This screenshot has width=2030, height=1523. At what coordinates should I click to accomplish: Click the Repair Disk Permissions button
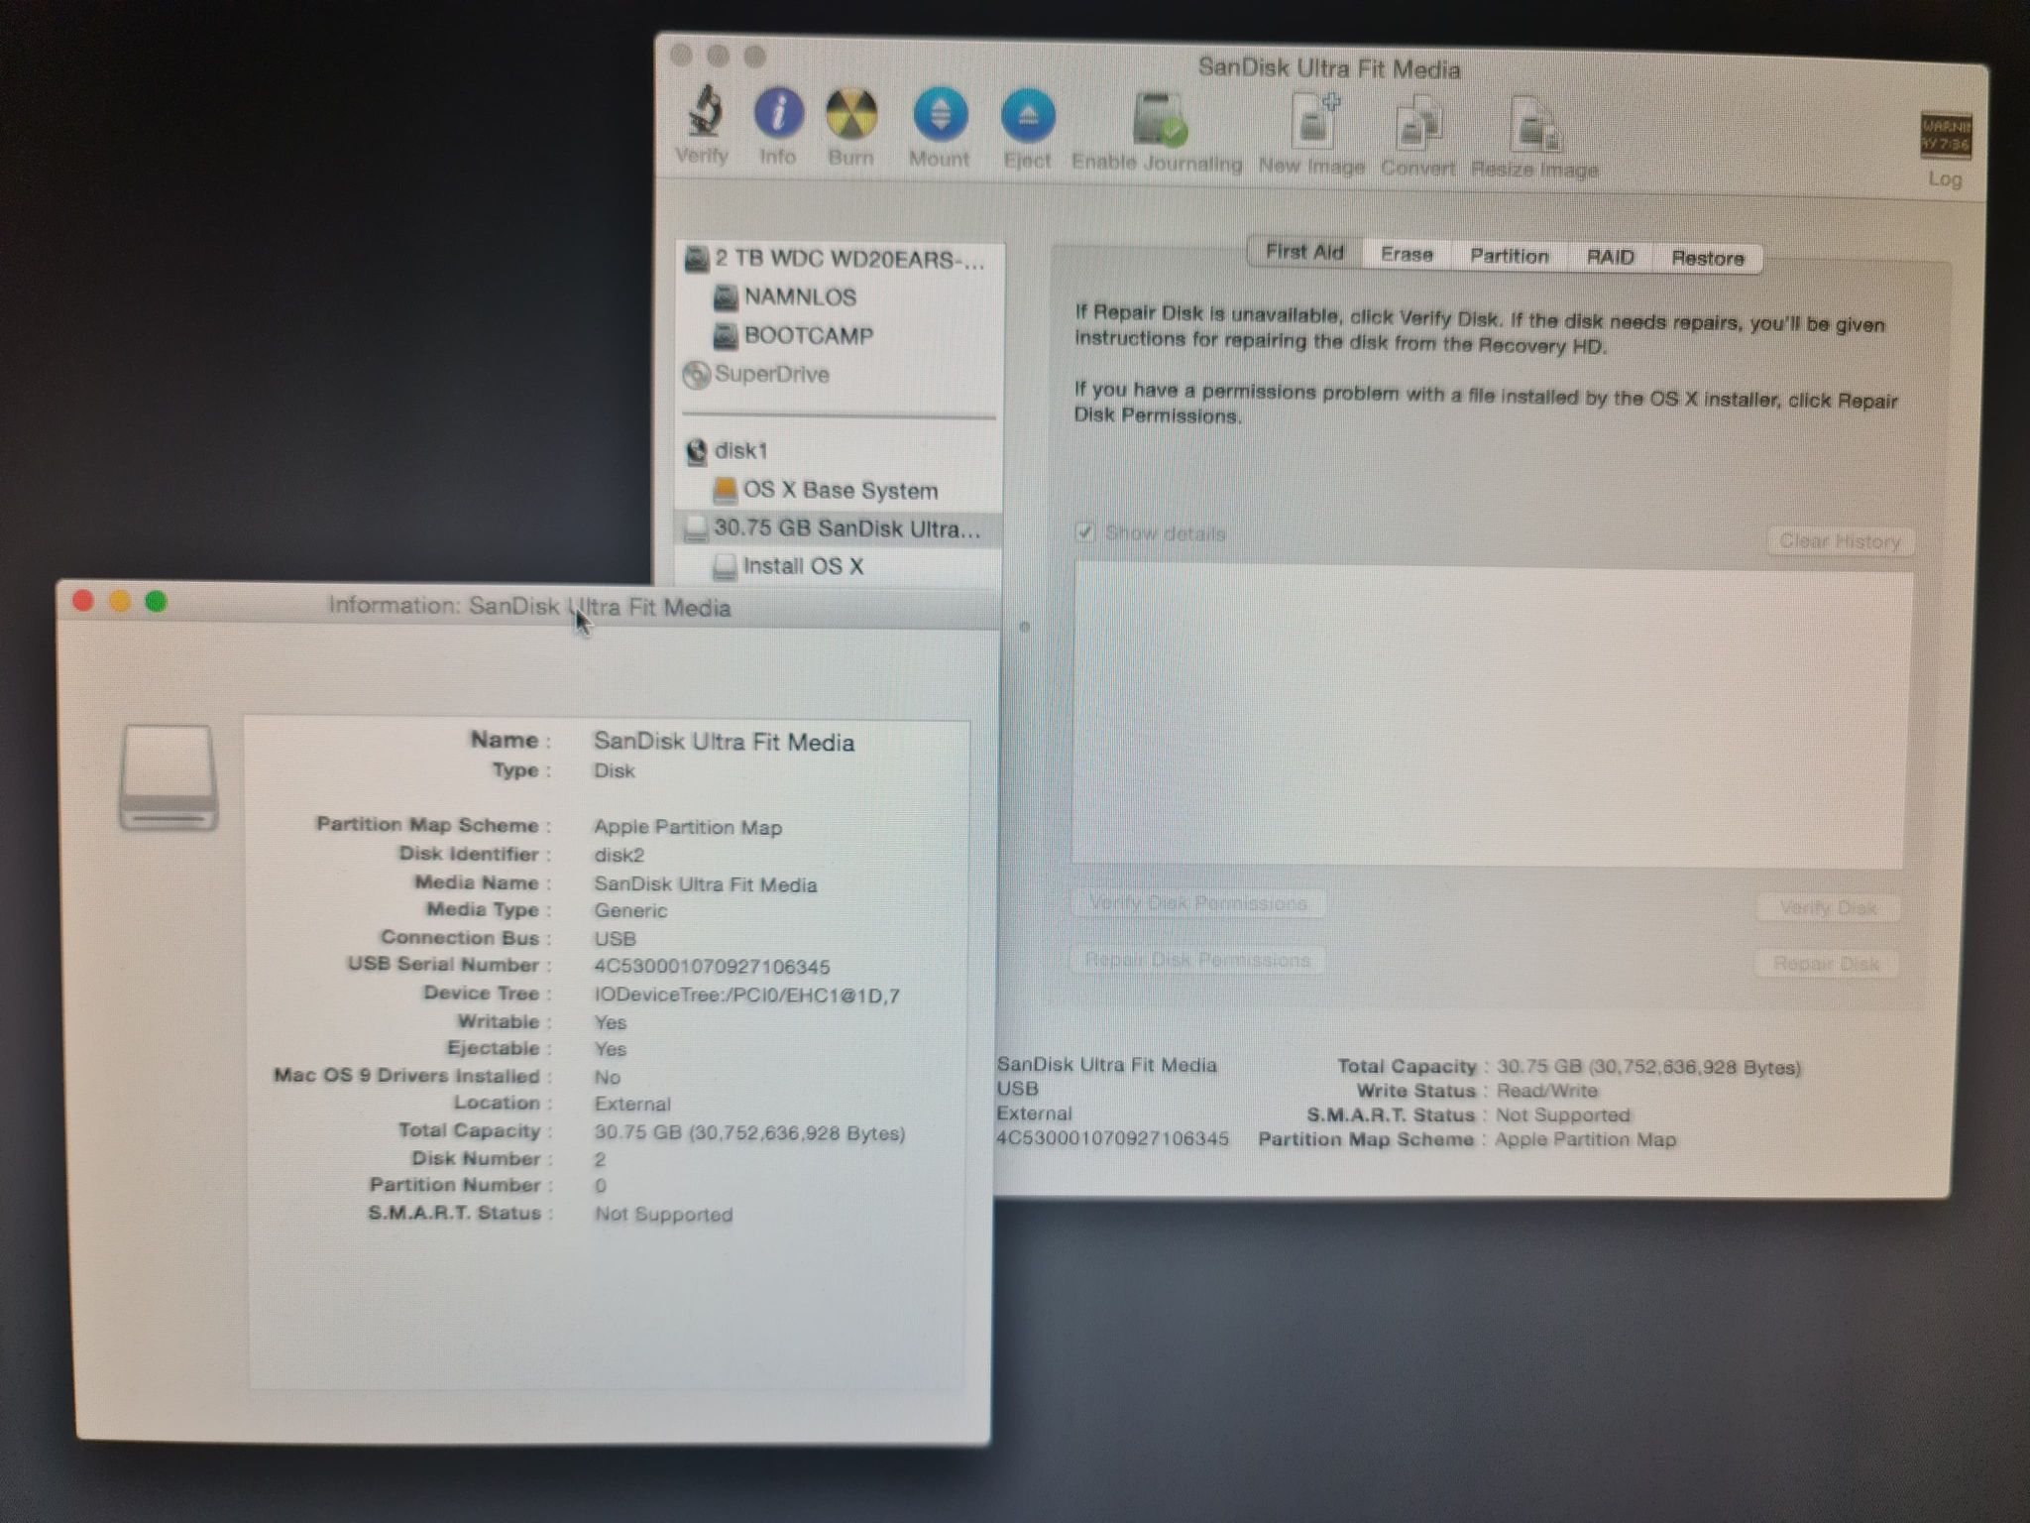coord(1197,959)
